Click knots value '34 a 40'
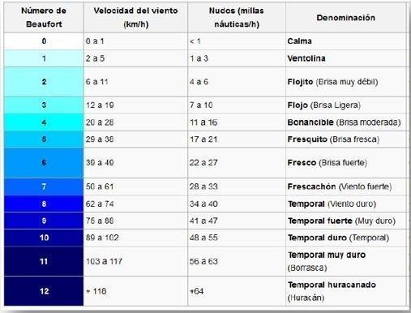 pos(203,204)
